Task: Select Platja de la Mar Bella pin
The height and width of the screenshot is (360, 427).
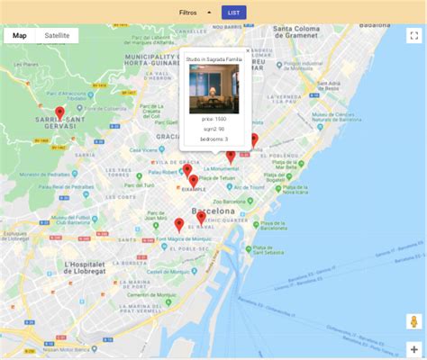Action: click(x=301, y=164)
